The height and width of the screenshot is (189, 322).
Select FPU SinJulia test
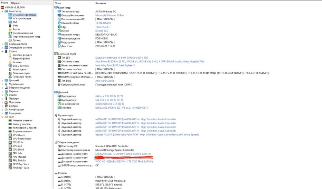(x=19, y=160)
